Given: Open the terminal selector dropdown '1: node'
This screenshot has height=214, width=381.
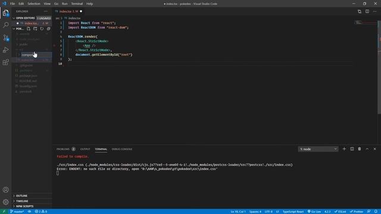Looking at the screenshot, I should [318, 149].
